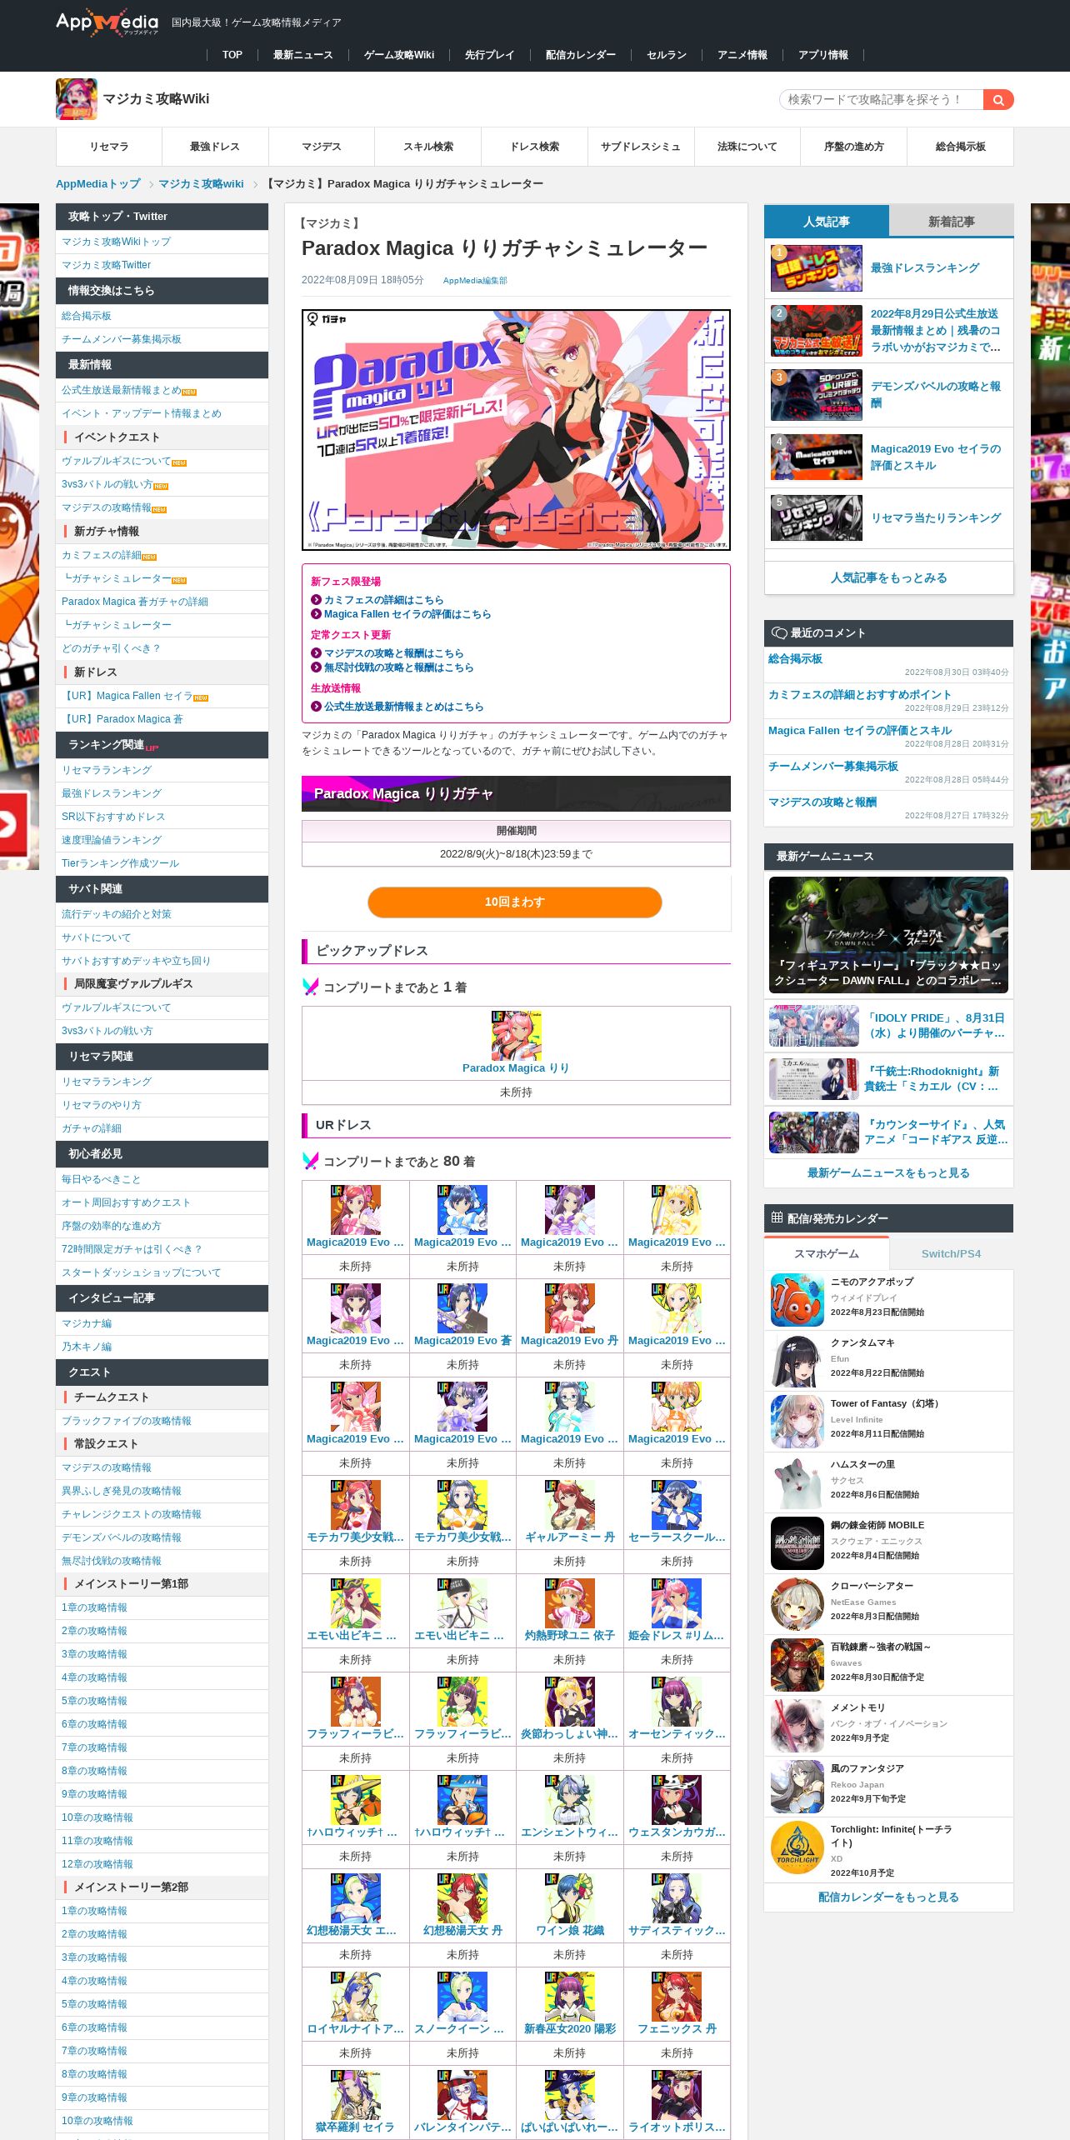Click マジカミ攻略wiki breadcrumb link
This screenshot has width=1070, height=2140.
pos(201,184)
